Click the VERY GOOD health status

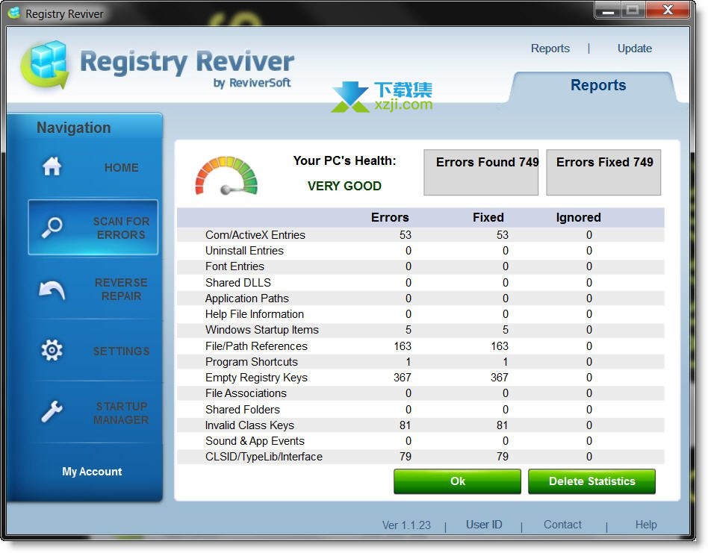point(344,186)
